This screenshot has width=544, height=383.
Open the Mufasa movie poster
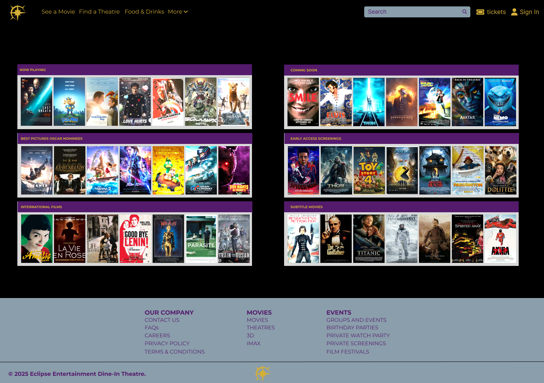234,102
